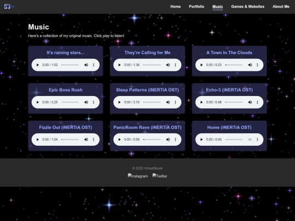The image size is (295, 221).
Task: Open the Instagram footer link
Action: (x=138, y=176)
